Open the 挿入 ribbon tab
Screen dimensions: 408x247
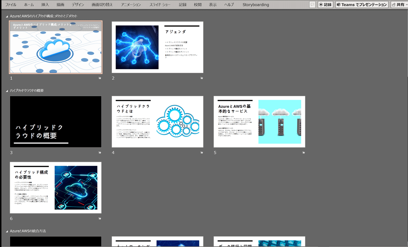coord(45,5)
